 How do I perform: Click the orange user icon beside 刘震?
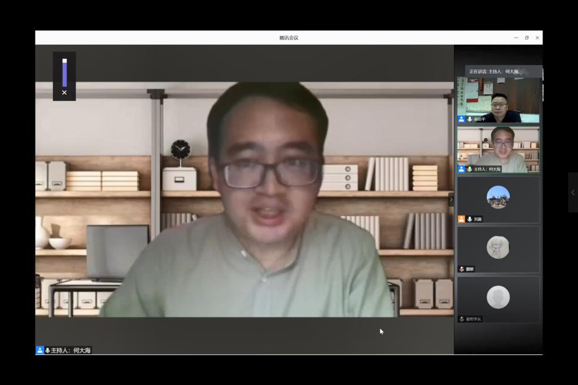[462, 219]
